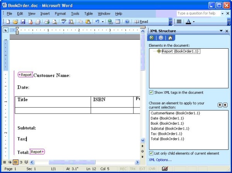This screenshot has height=173, width=232.
Task: Toggle List only child elements checkbox
Action: tap(151, 153)
